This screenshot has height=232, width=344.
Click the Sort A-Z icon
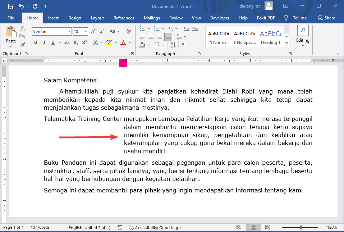point(173,45)
